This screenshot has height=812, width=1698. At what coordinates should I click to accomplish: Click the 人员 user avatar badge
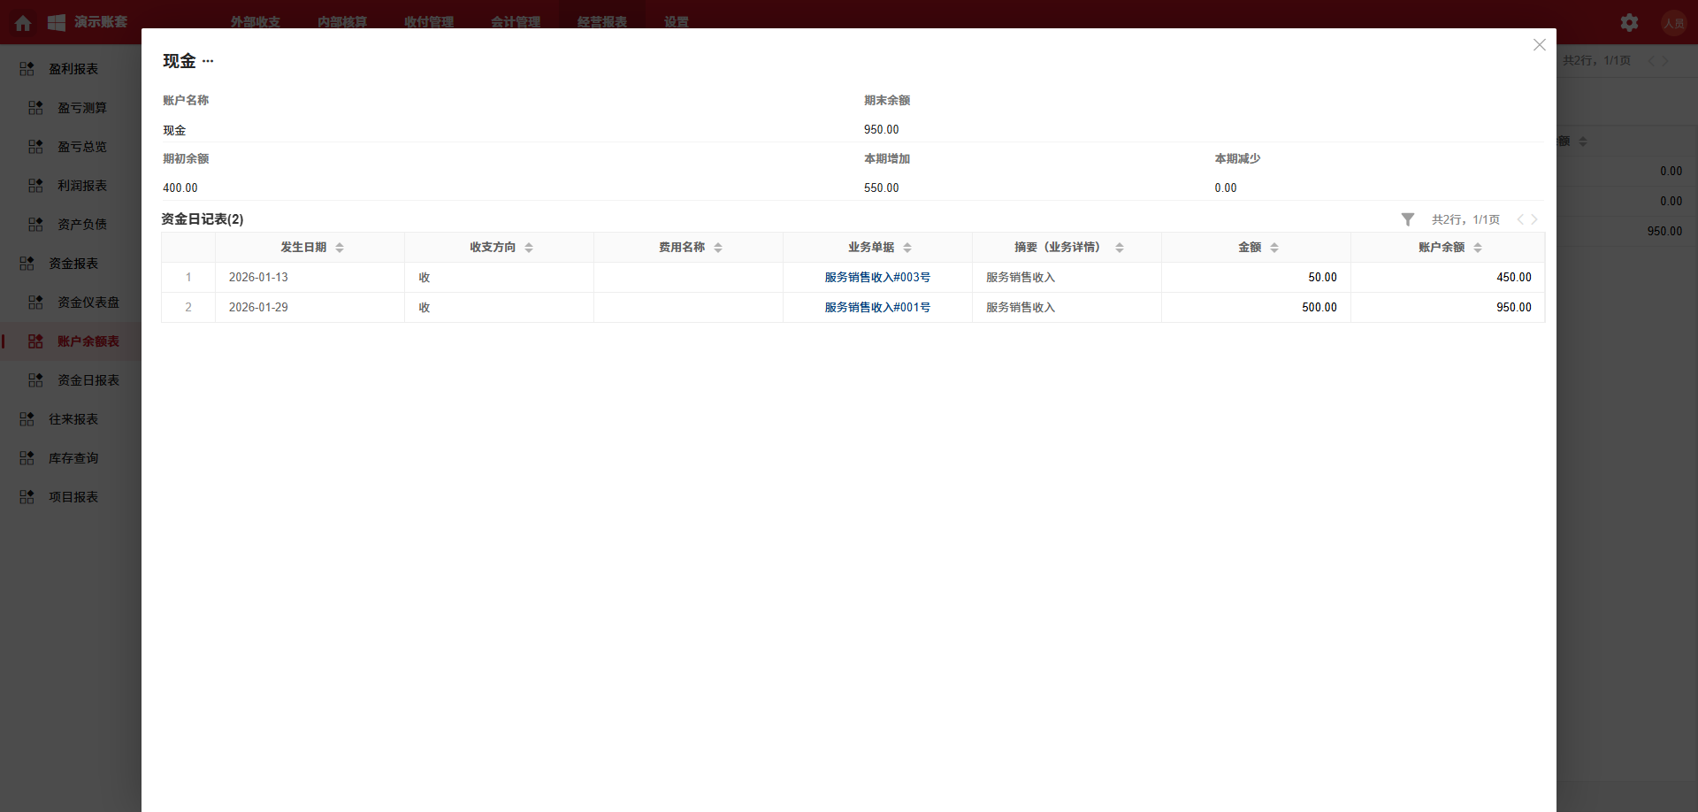(1674, 22)
